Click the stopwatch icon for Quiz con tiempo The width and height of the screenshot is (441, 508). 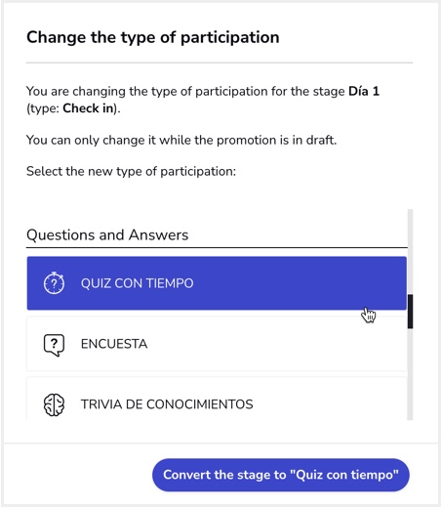point(54,283)
